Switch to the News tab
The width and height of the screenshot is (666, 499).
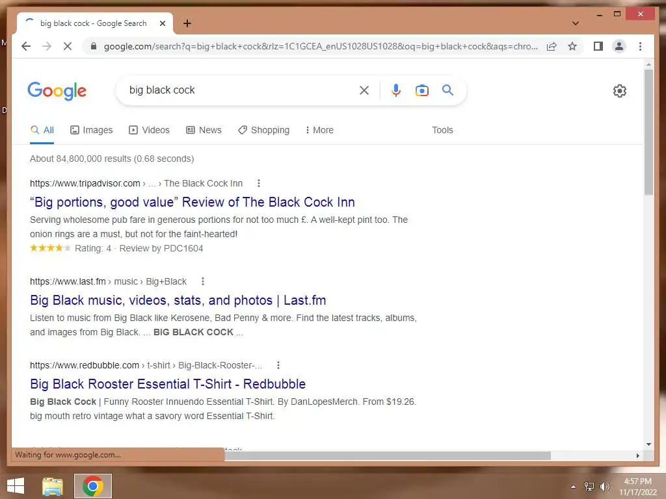tap(204, 130)
